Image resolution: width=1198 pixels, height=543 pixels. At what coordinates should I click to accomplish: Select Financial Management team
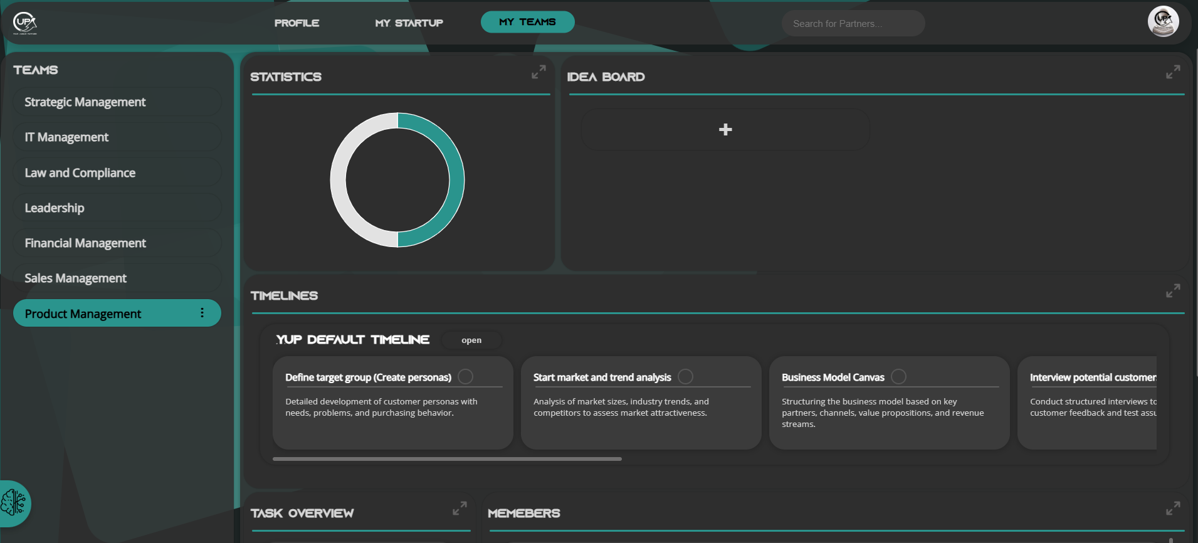(117, 243)
